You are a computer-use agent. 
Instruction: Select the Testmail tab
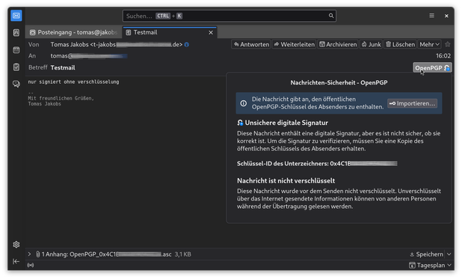click(170, 32)
